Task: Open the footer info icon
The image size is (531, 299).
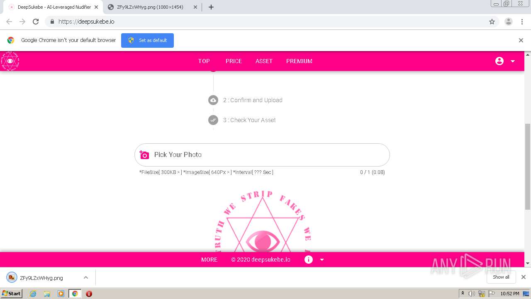Action: (309, 260)
